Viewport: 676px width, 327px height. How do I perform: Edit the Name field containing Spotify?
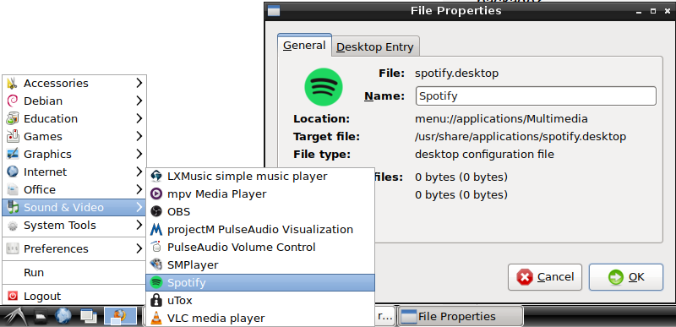point(536,96)
